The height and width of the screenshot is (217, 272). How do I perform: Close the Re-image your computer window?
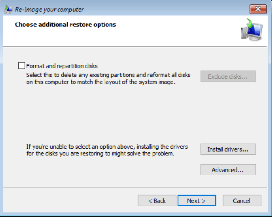(258, 9)
